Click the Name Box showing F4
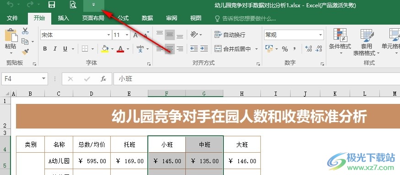 pyautogui.click(x=25, y=79)
